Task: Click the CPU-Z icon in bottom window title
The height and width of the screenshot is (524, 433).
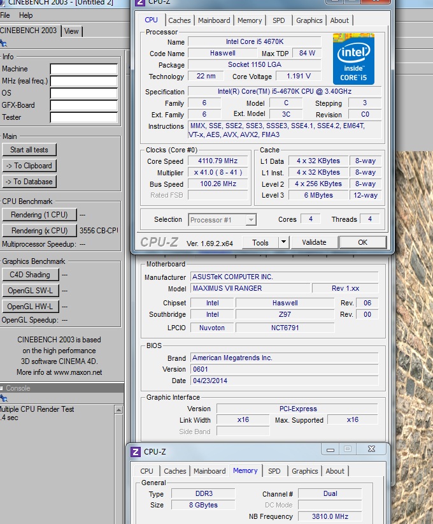Action: (136, 452)
